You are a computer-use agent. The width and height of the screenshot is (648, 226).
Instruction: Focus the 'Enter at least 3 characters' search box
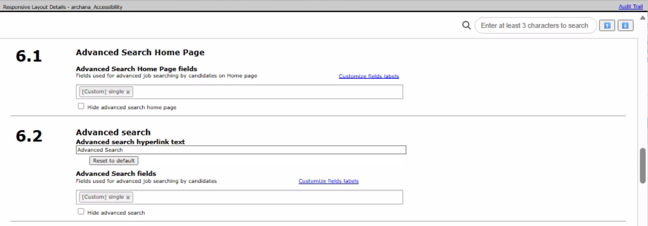(x=535, y=25)
